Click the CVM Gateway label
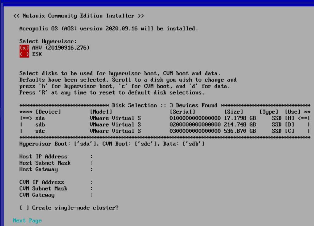Image resolution: width=314 pixels, height=226 pixels. (37, 195)
